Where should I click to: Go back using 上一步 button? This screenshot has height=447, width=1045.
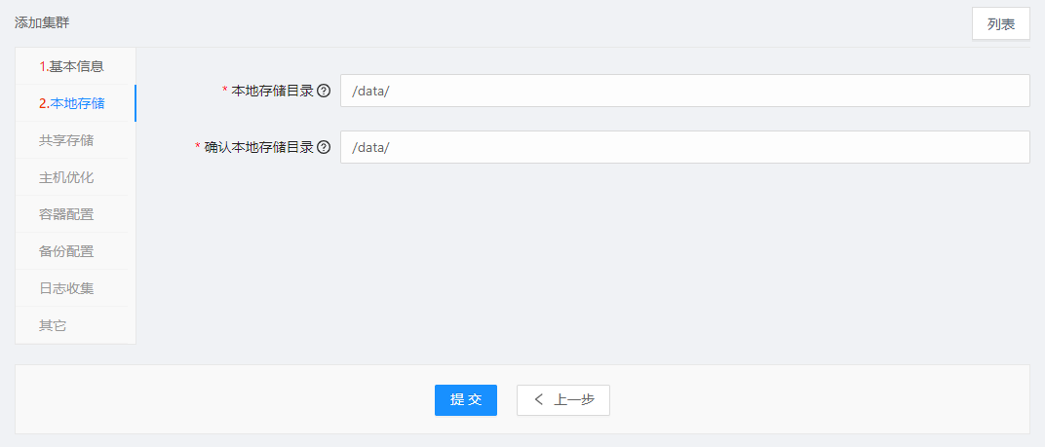pyautogui.click(x=563, y=399)
